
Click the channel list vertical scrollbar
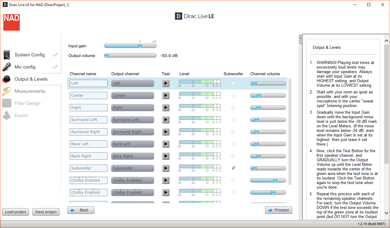tap(290, 132)
